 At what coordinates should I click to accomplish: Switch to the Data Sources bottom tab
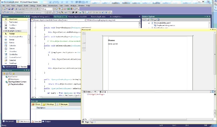pos(23,121)
